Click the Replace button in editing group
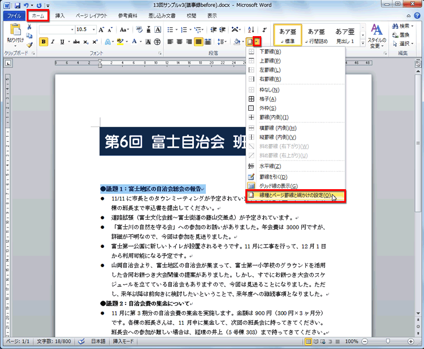Image resolution: width=424 pixels, height=349 pixels. click(x=401, y=35)
